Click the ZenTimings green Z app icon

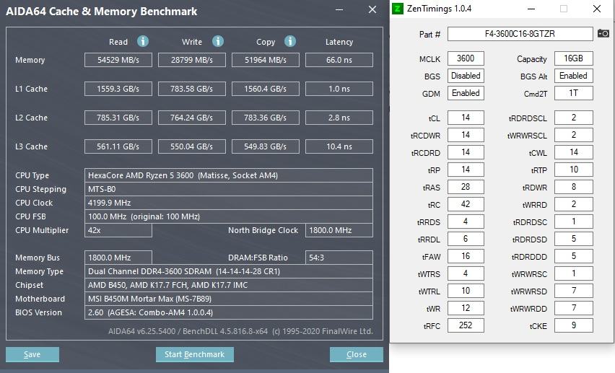tap(397, 8)
